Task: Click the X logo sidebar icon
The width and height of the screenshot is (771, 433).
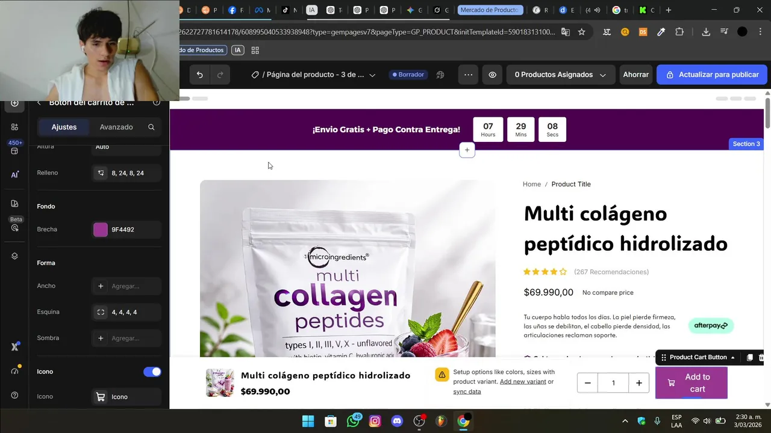Action: [x=14, y=347]
